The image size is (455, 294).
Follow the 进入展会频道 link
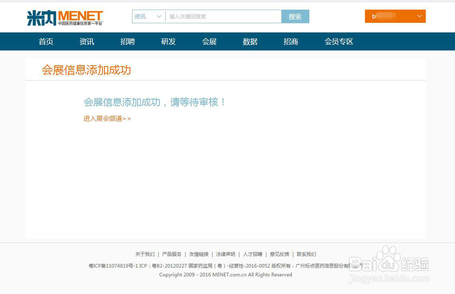pos(106,118)
